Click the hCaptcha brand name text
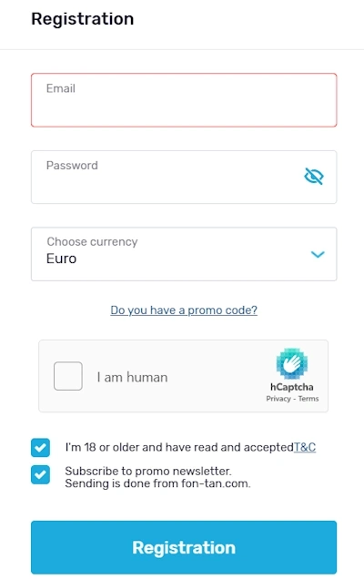 (292, 387)
